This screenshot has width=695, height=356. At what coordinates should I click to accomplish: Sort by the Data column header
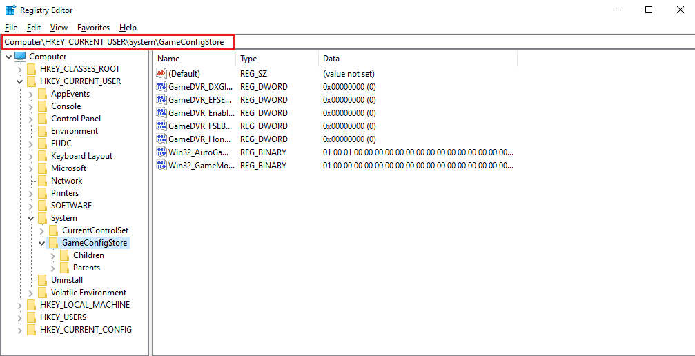418,59
